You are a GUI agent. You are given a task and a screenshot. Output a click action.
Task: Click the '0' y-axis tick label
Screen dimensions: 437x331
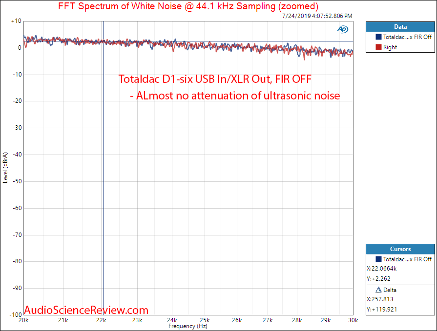click(20, 48)
